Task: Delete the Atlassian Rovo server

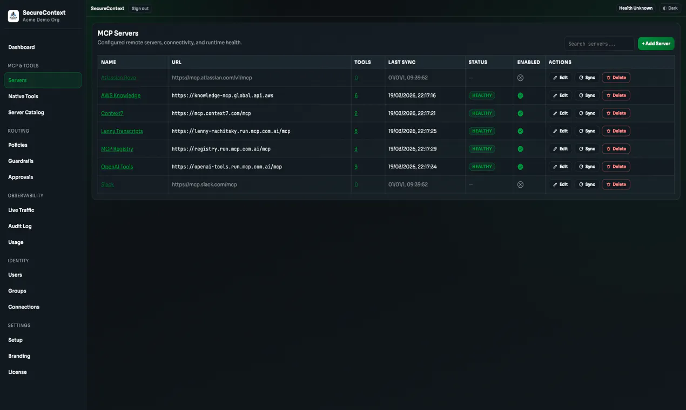Action: (x=616, y=78)
